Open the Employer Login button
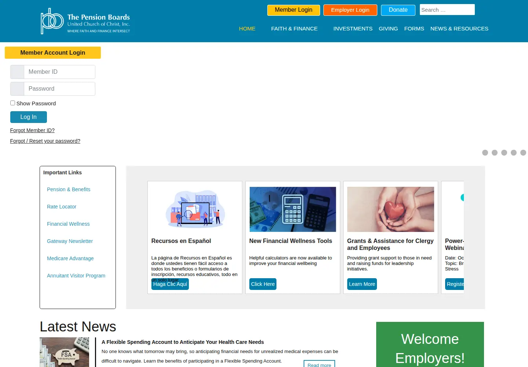The width and height of the screenshot is (528, 367). (350, 10)
